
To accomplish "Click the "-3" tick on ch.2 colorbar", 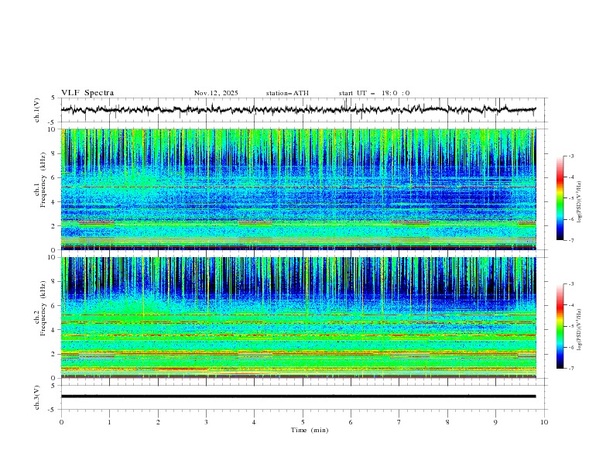I will tap(571, 284).
